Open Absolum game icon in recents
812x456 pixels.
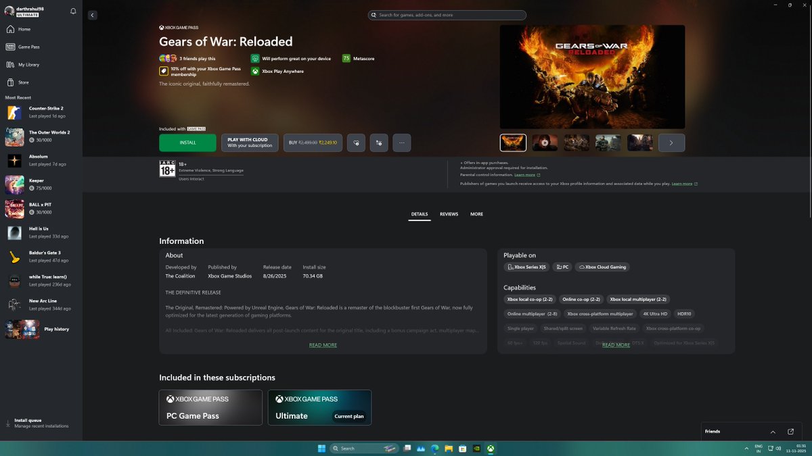15,161
